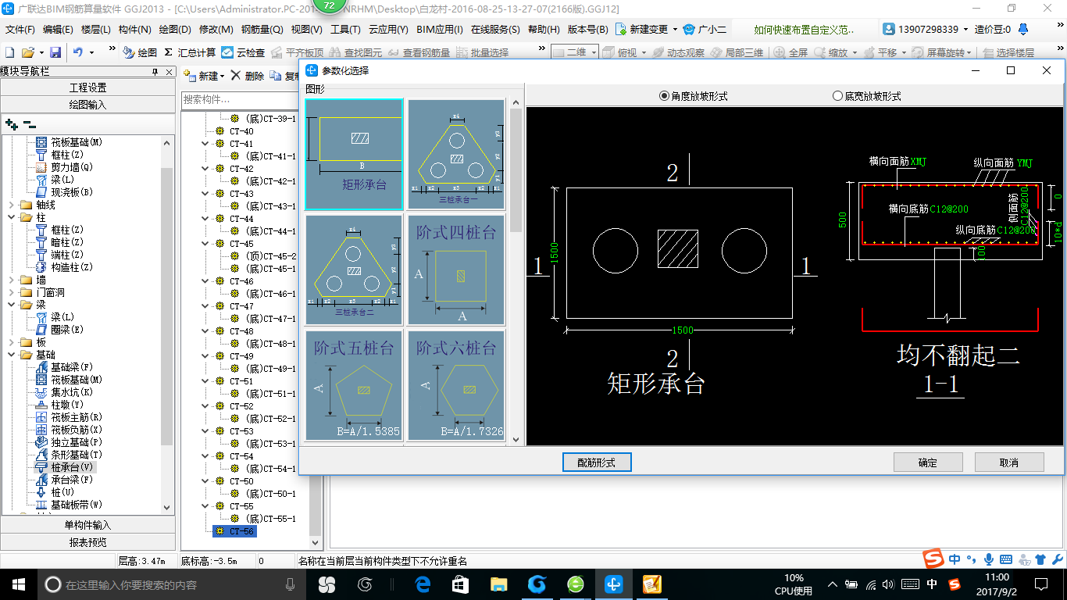Open the 如何快速布置自定义范 help link
Screen dimensions: 1067x600
tap(805, 29)
